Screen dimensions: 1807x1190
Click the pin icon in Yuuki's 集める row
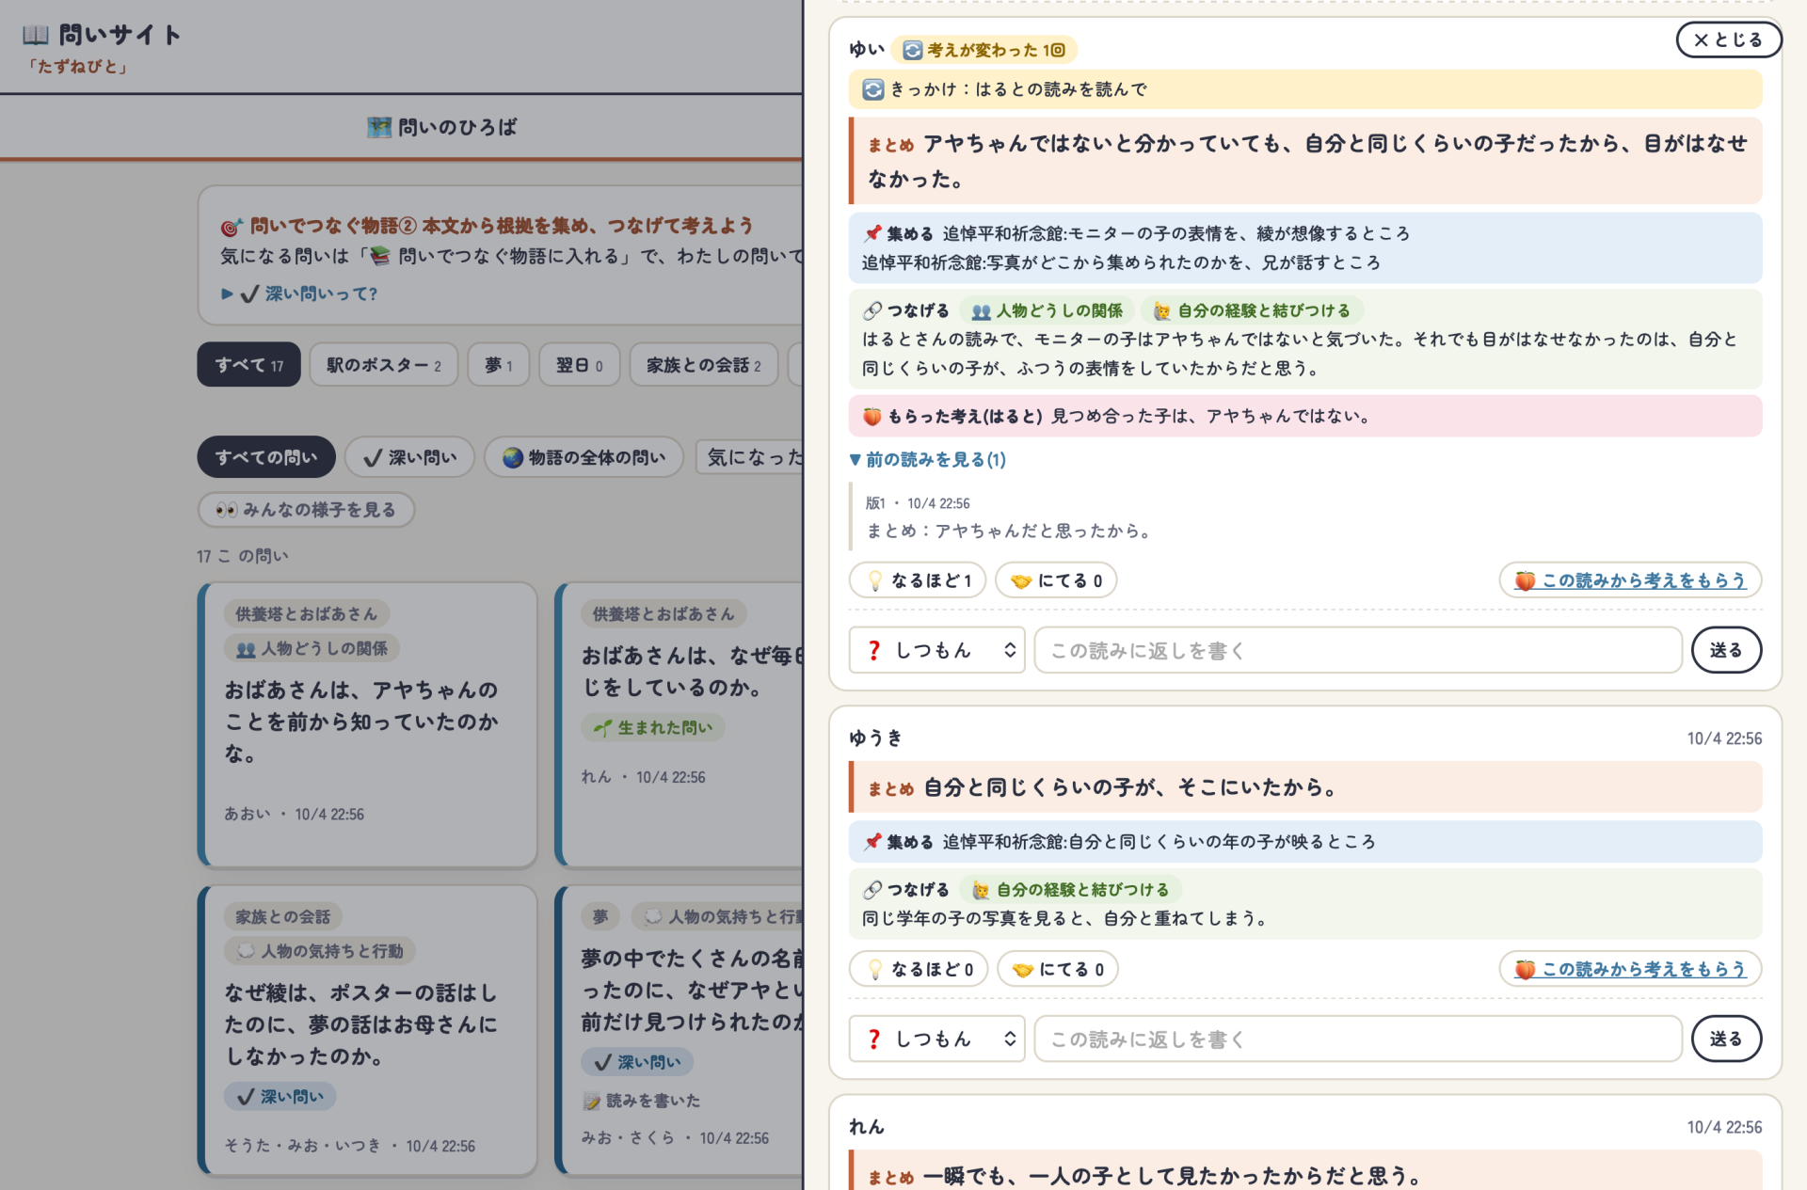[x=872, y=842]
